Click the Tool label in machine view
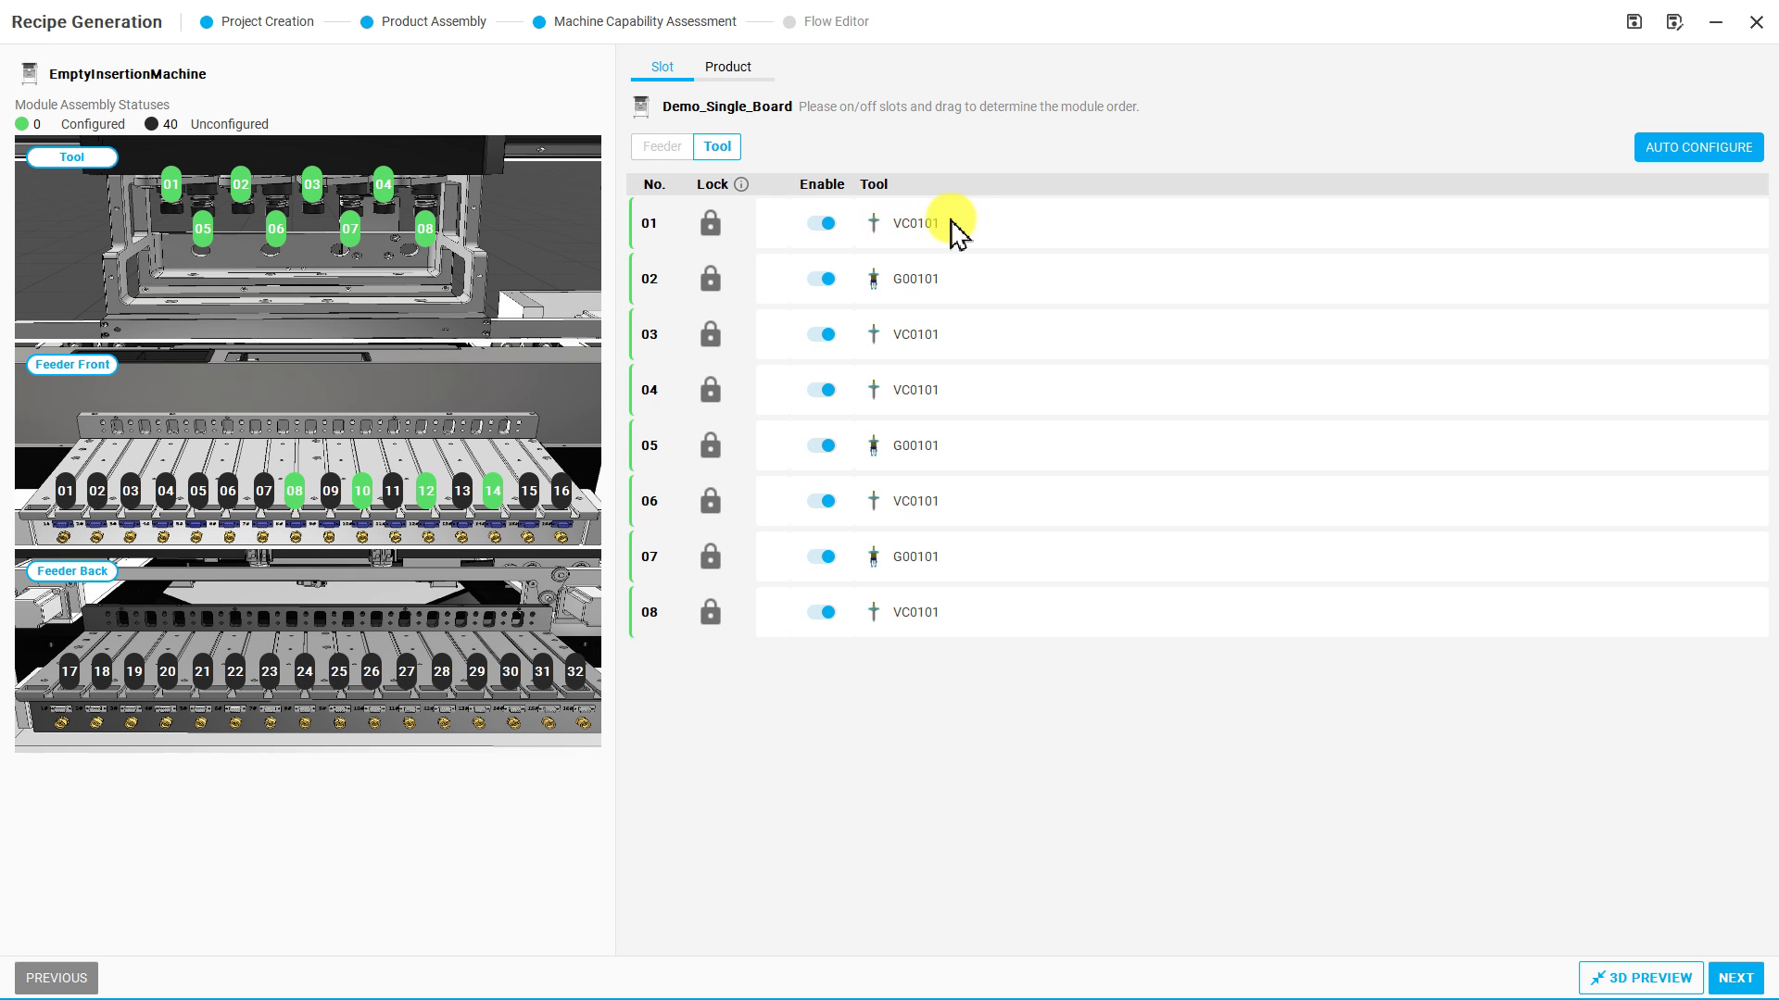The width and height of the screenshot is (1779, 1000). click(72, 157)
